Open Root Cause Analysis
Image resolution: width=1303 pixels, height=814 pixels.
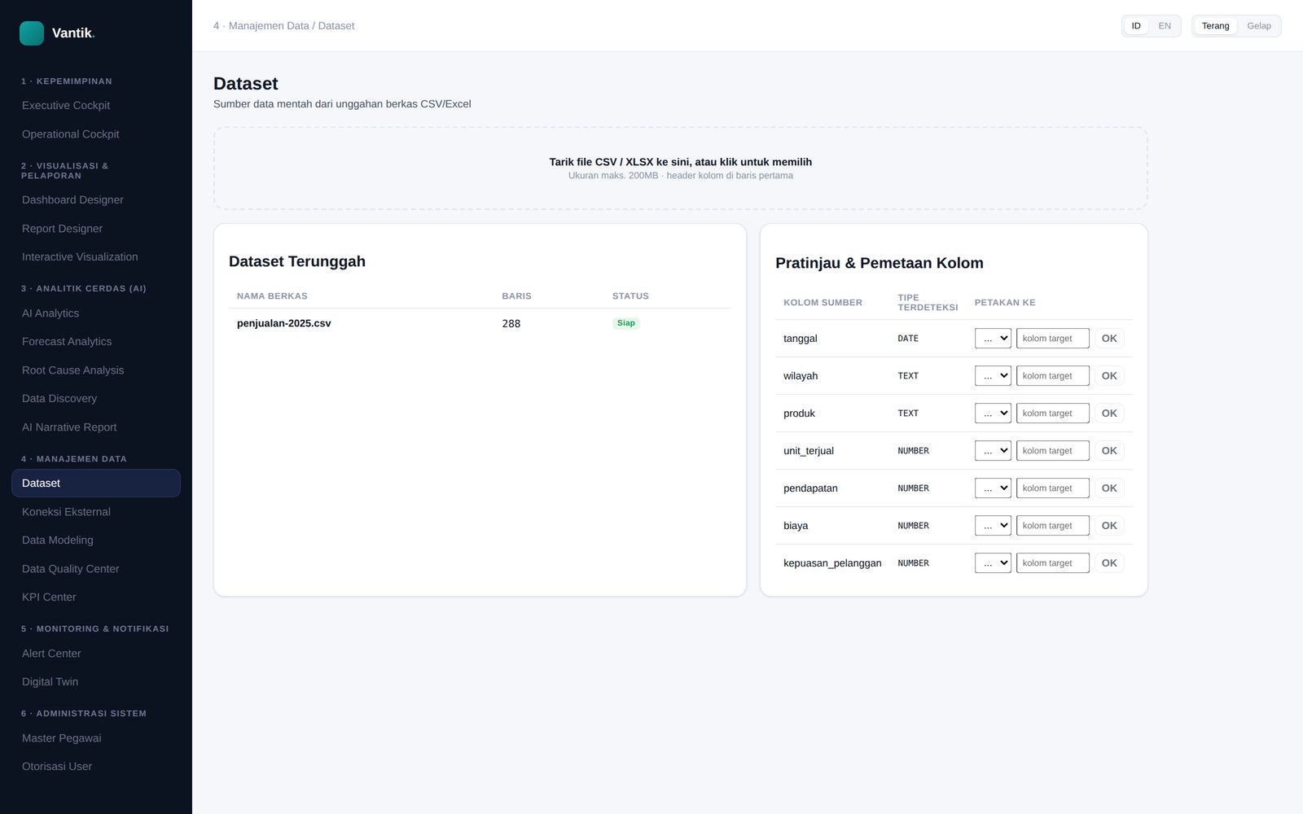tap(96, 370)
